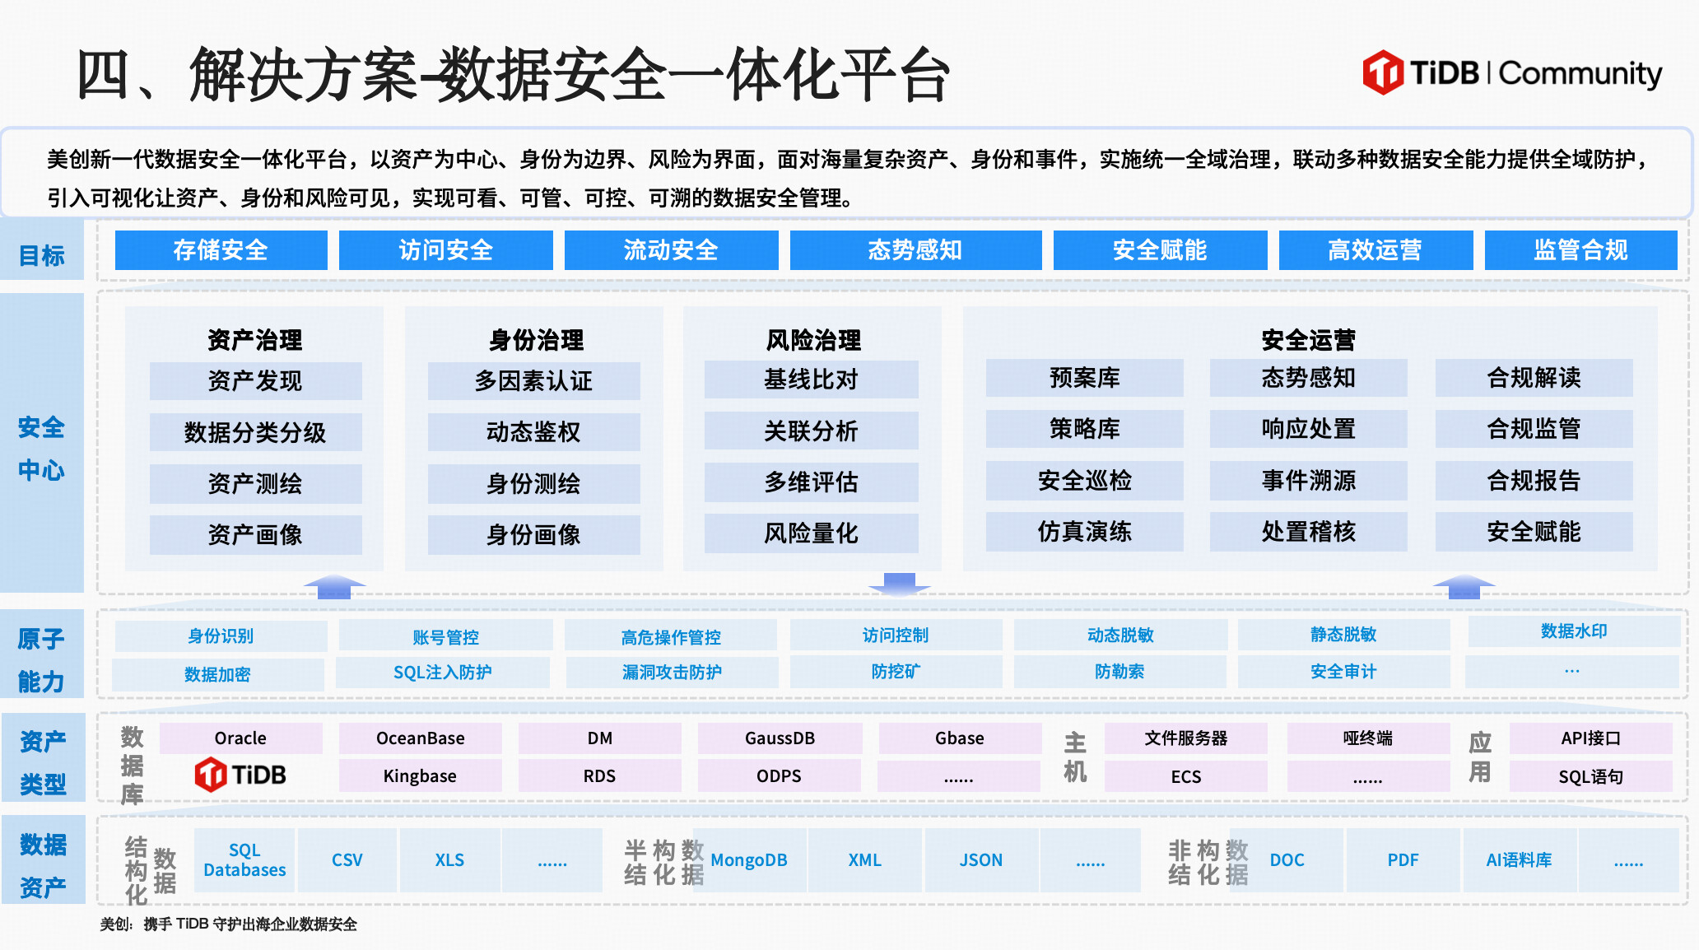The height and width of the screenshot is (950, 1699).
Task: Click the 多因素认证 box
Action: [x=533, y=381]
